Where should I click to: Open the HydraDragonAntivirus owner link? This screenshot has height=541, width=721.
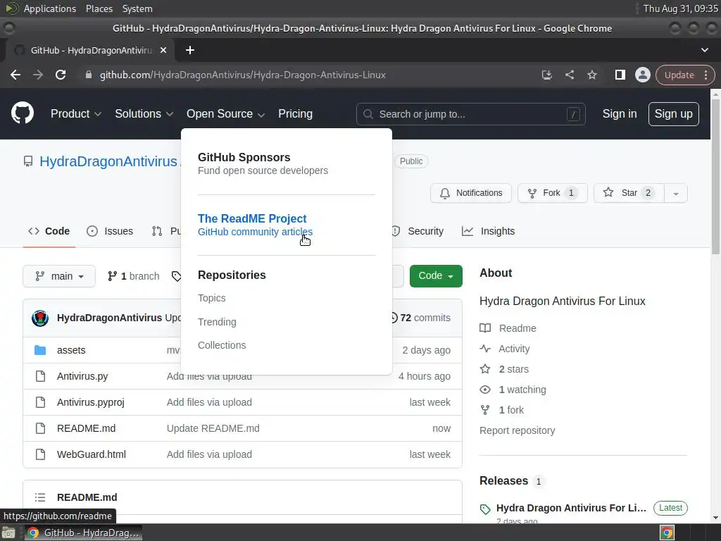coord(108,161)
